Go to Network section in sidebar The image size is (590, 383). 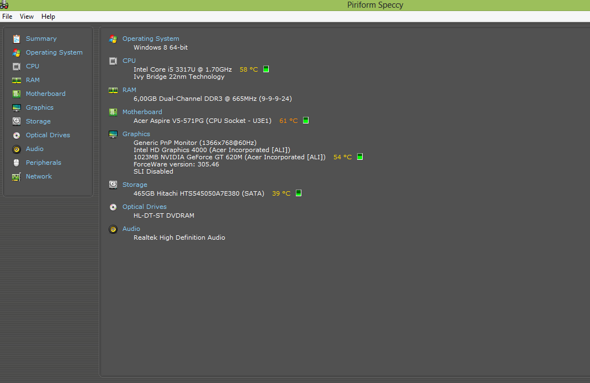(x=39, y=176)
